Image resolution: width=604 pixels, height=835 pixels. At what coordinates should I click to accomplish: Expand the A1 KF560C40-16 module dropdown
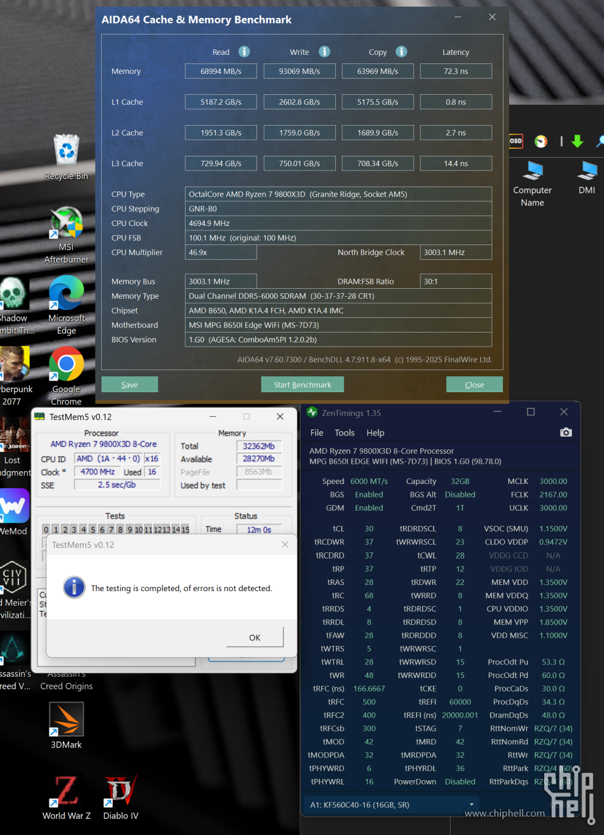click(391, 805)
